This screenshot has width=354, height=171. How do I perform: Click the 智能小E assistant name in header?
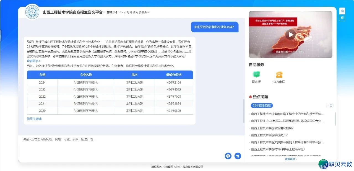112,12
